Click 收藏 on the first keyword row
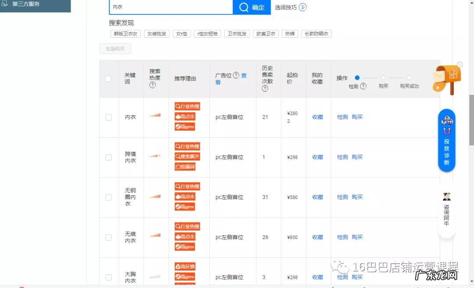The image size is (474, 288). [x=317, y=117]
